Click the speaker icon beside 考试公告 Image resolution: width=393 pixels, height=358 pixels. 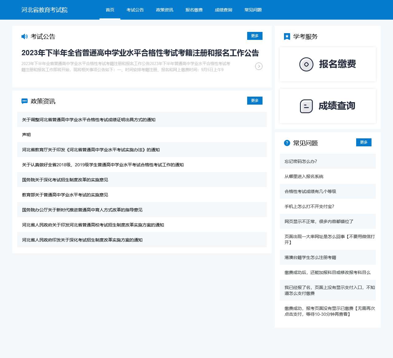click(x=25, y=37)
